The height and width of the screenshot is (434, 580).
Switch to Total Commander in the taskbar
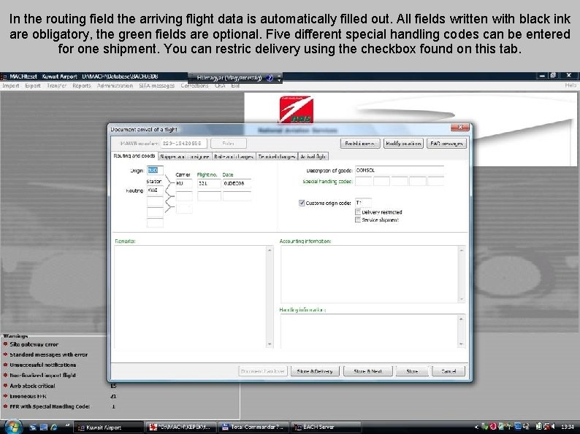click(253, 427)
